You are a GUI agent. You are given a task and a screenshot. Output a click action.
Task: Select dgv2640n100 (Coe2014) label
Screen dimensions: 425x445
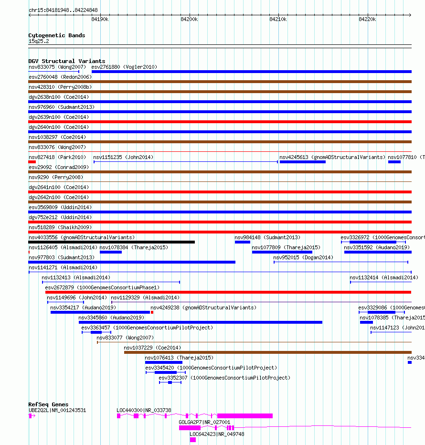pyautogui.click(x=59, y=127)
